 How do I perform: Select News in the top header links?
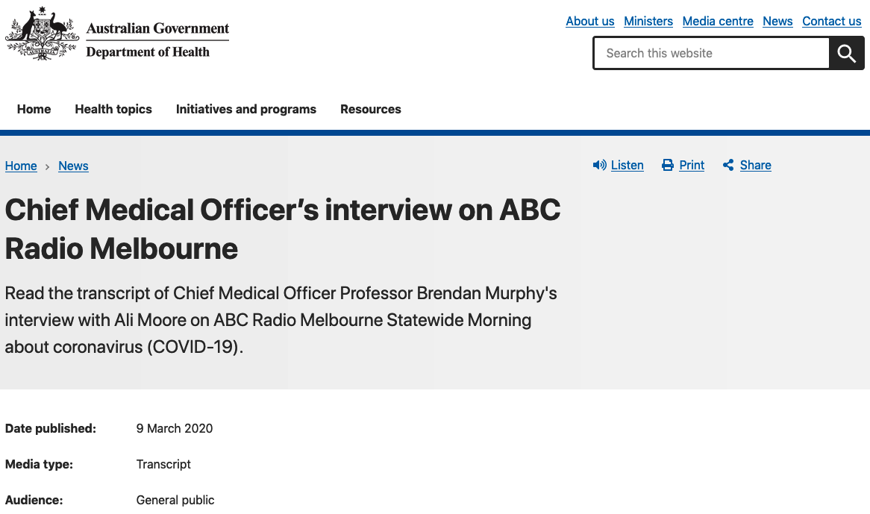tap(777, 21)
